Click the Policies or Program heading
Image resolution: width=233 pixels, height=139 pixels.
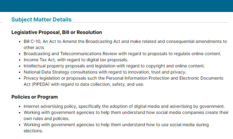click(x=35, y=97)
